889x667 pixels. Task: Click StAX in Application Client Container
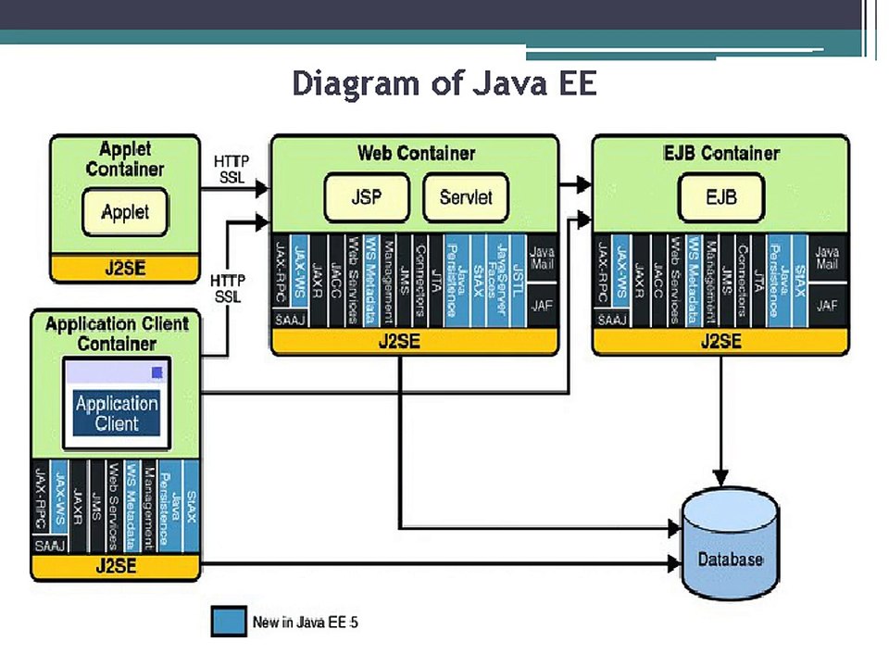(x=191, y=506)
